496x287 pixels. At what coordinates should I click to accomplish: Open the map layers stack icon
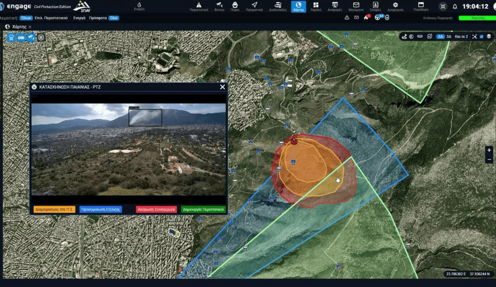[x=489, y=36]
